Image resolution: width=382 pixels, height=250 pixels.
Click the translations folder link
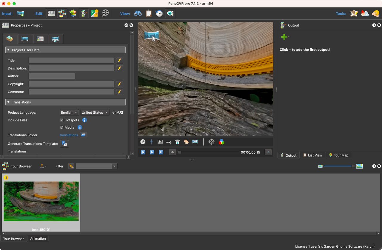click(69, 135)
